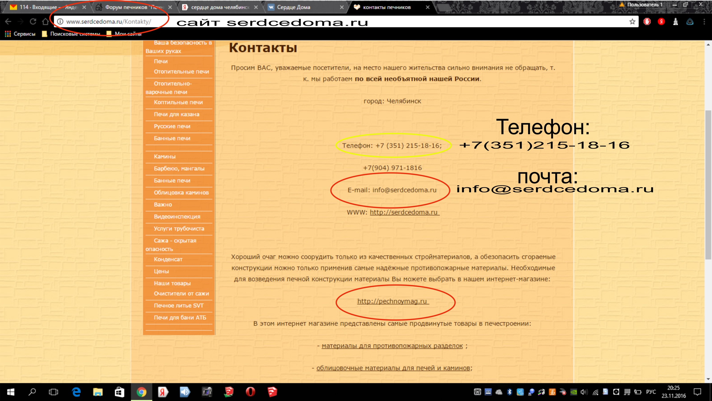Open Microsoft Edge from taskbar
The height and width of the screenshot is (401, 712).
tap(76, 392)
